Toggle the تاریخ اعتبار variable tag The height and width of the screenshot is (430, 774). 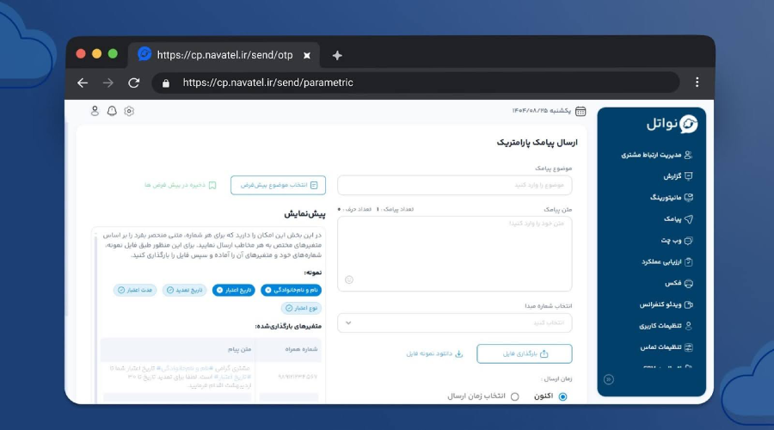pyautogui.click(x=233, y=291)
